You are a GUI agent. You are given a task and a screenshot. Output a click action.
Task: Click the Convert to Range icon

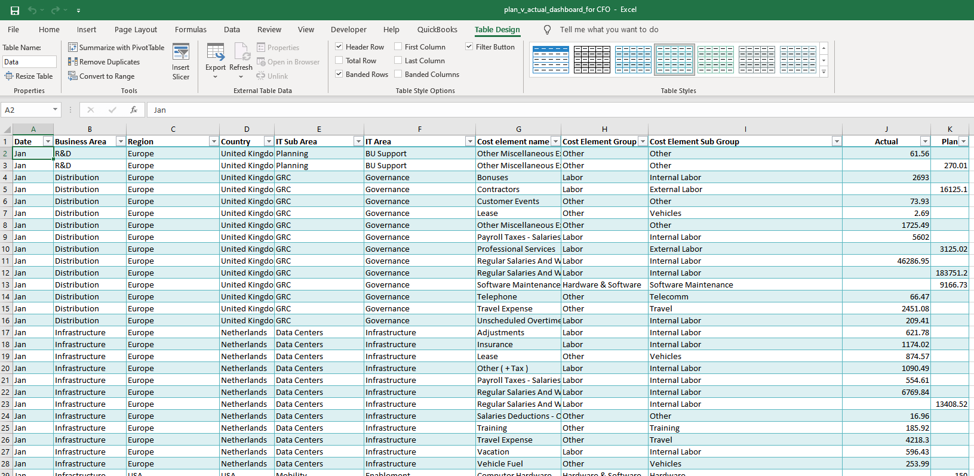[73, 76]
